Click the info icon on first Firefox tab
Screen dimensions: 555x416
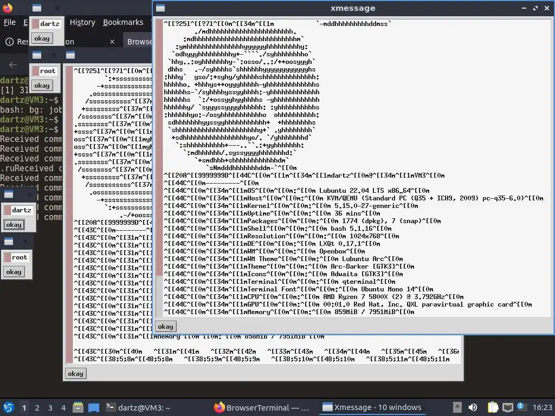pyautogui.click(x=10, y=42)
